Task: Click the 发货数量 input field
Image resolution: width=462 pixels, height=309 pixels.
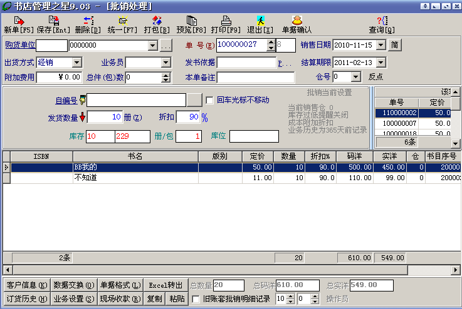Action: [x=105, y=117]
